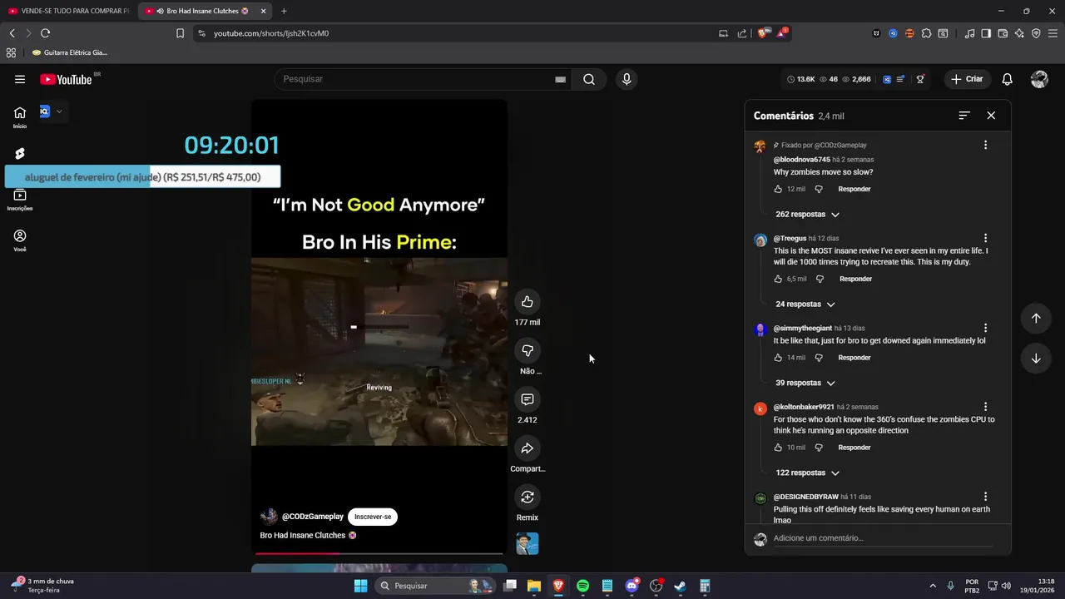
Task: Go to previous Short with up arrow
Action: point(1036,318)
